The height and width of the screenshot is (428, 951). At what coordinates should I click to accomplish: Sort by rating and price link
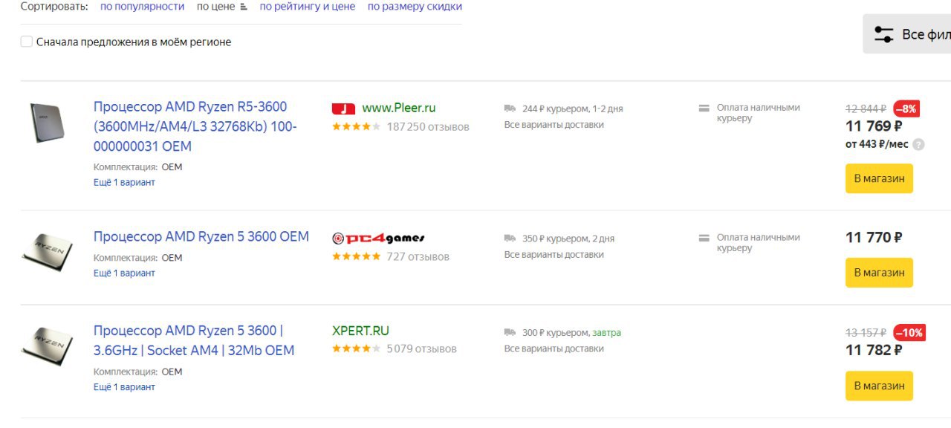307,7
